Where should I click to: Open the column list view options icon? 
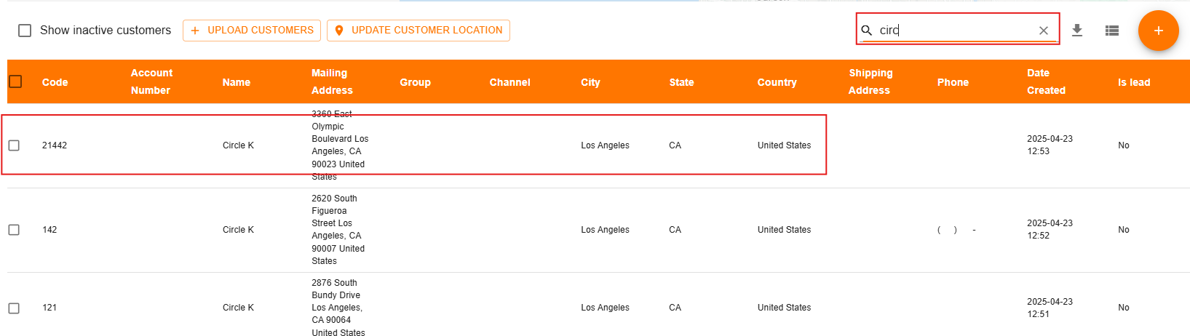click(x=1111, y=31)
